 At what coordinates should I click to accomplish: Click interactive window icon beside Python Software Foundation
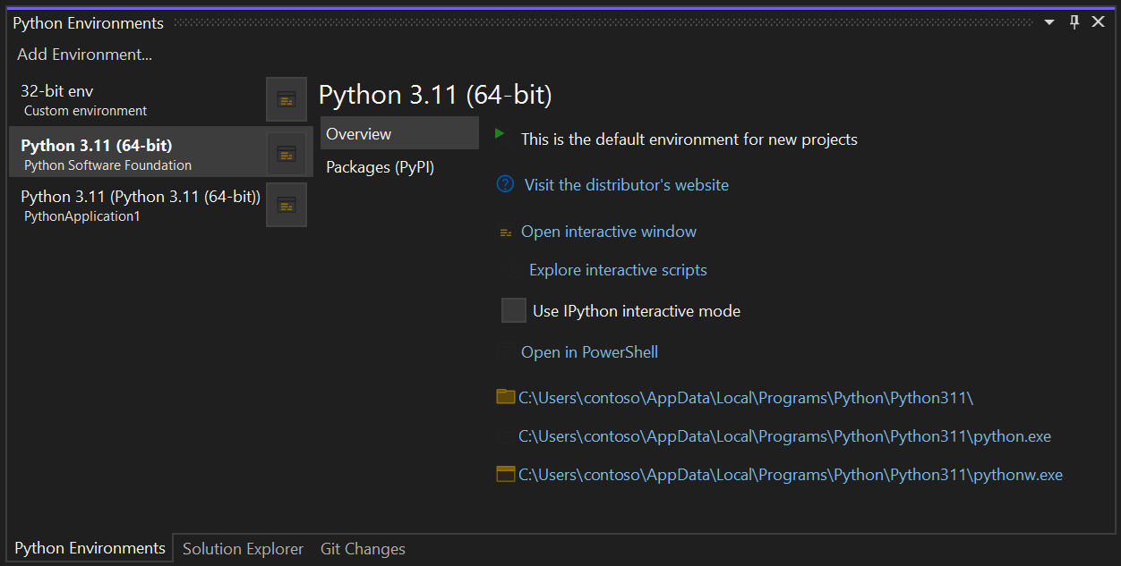tap(287, 154)
